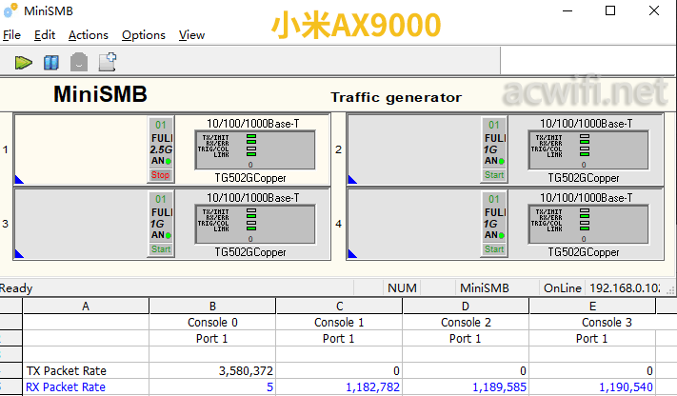
Task: Click the 10/100/1000Base-T label on port 2
Action: [587, 124]
